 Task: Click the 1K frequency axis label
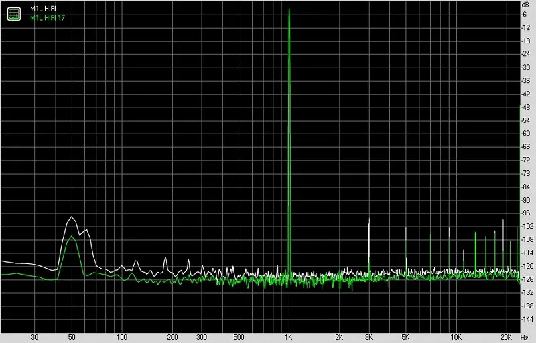[x=289, y=337]
